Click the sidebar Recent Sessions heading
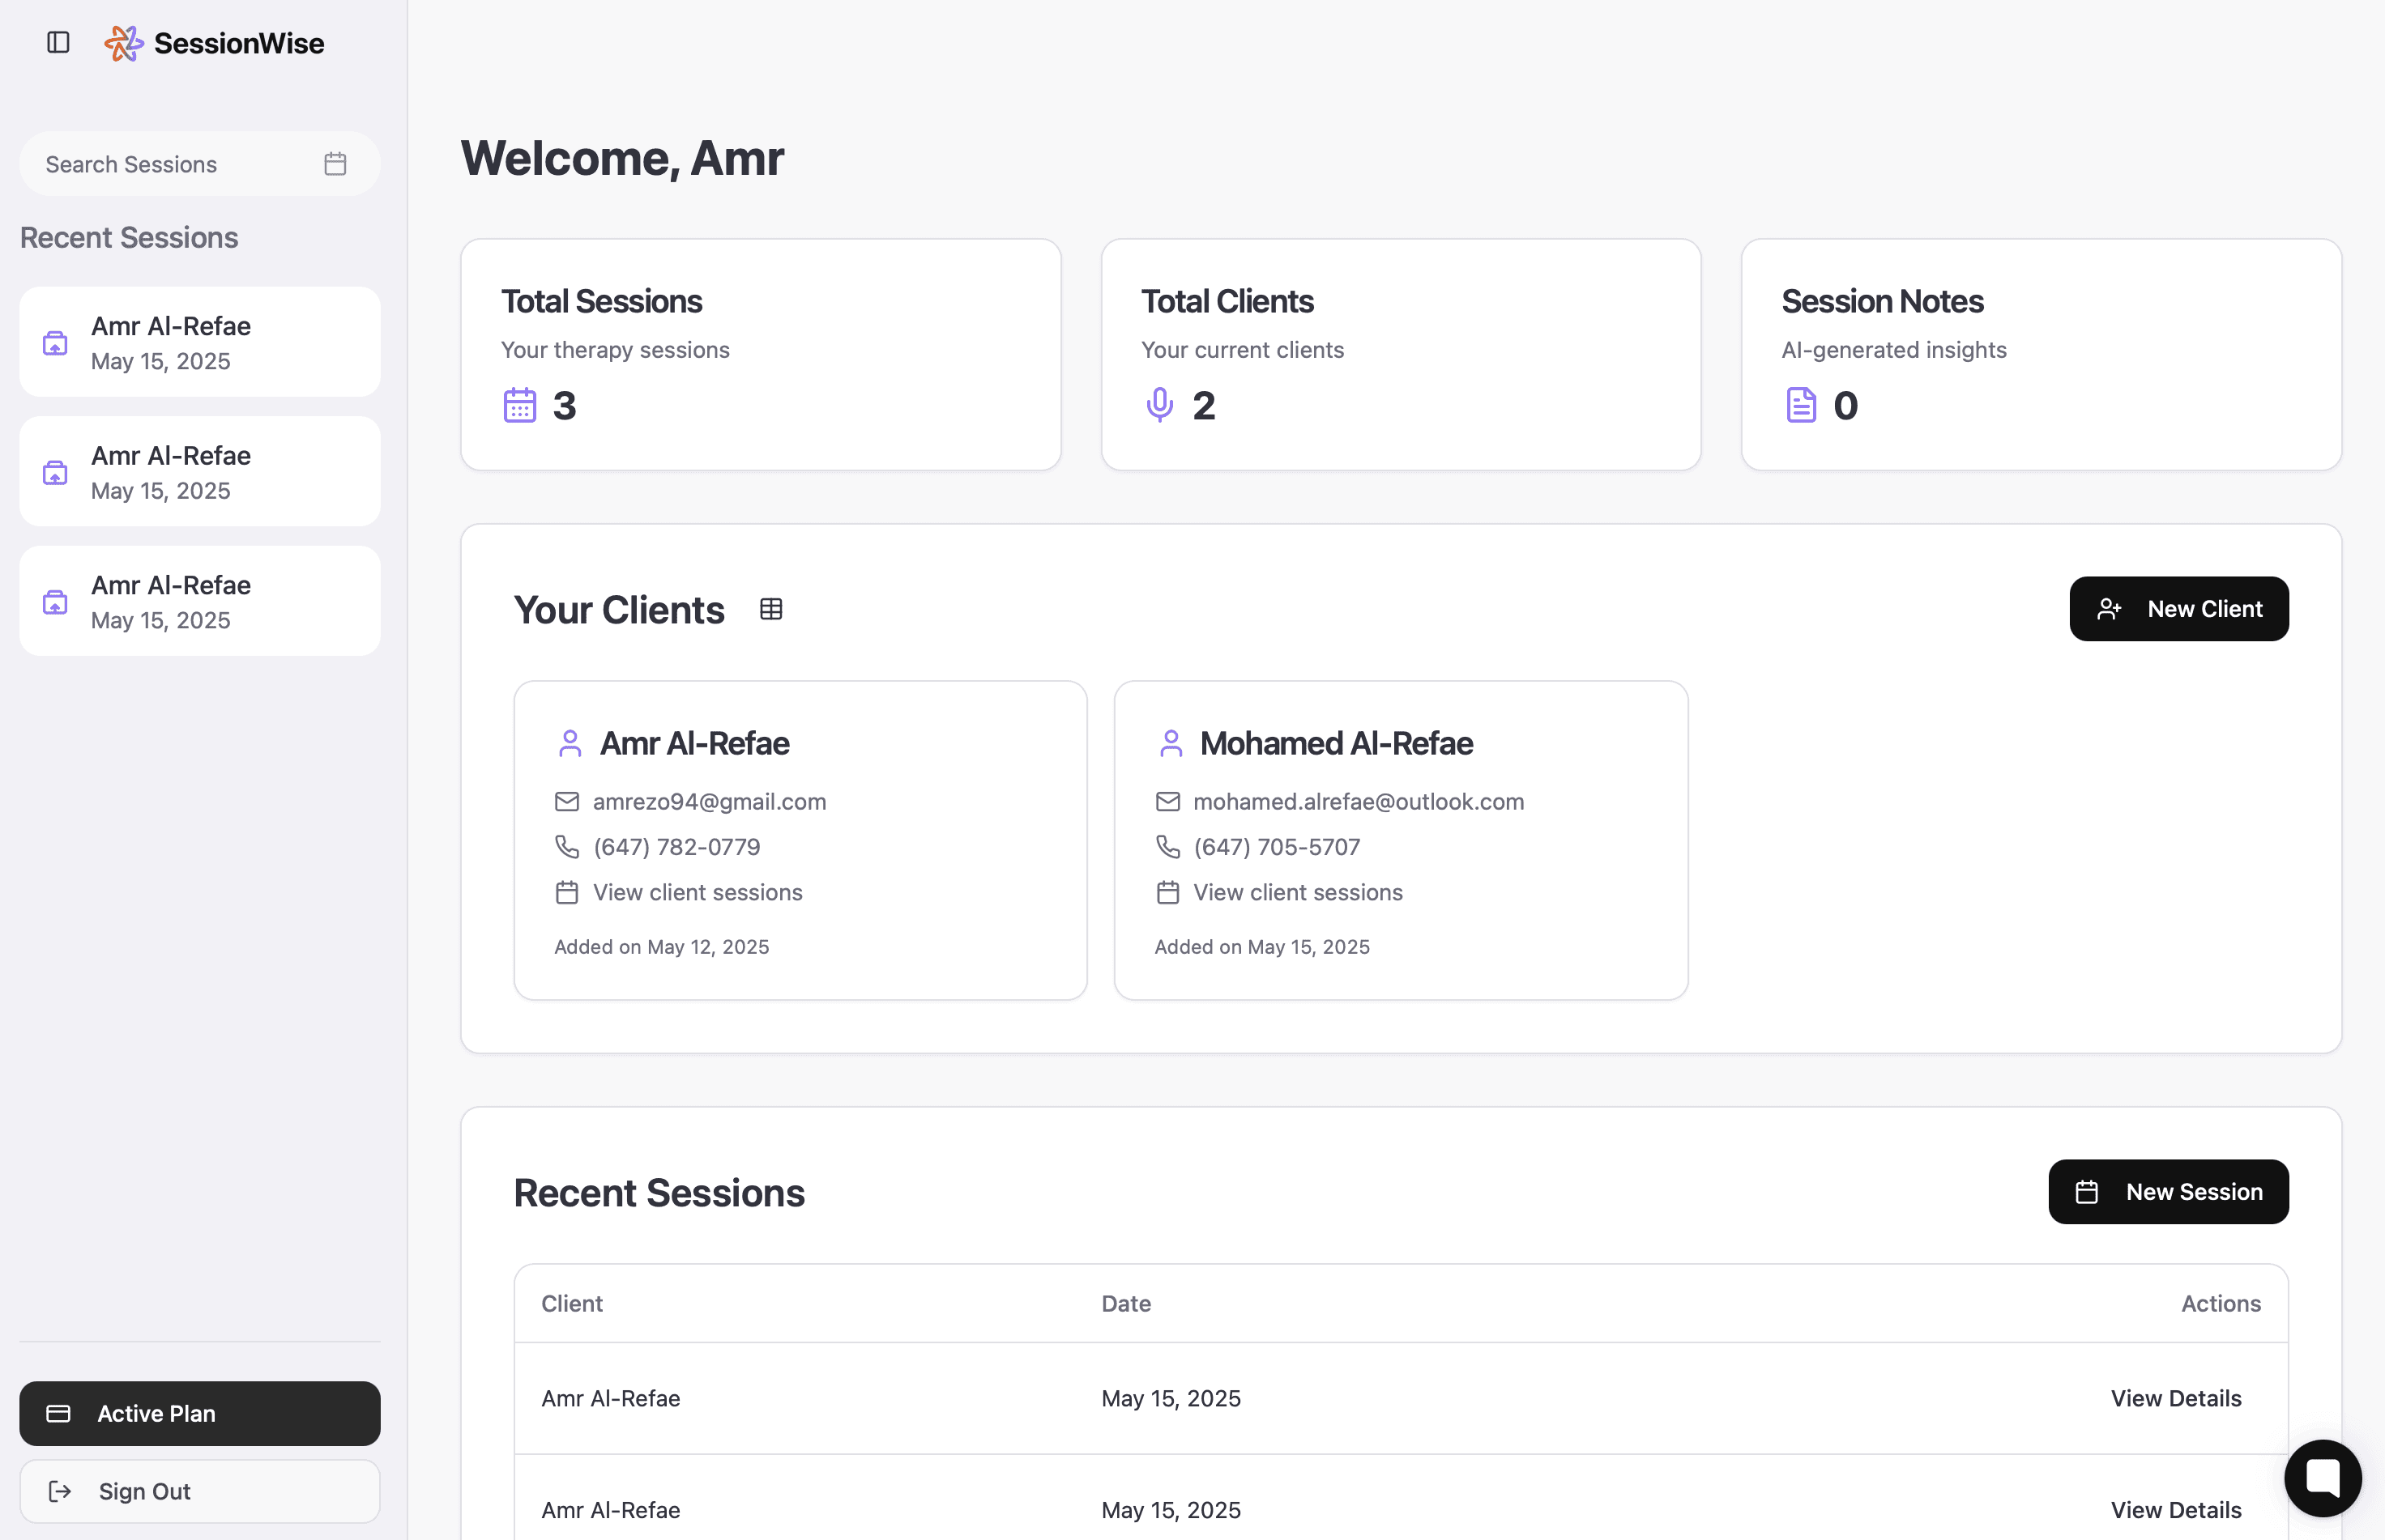The height and width of the screenshot is (1540, 2385). pyautogui.click(x=129, y=238)
